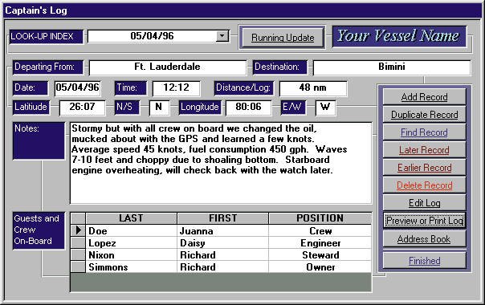
Task: Open Find Record
Action: 424,132
